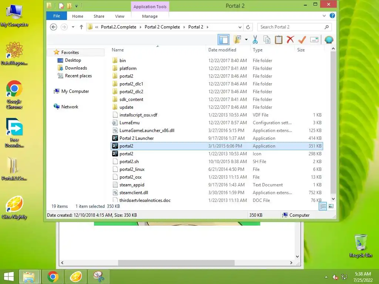Open Google Chrome from the taskbar
This screenshot has height=284, width=379.
point(53,277)
